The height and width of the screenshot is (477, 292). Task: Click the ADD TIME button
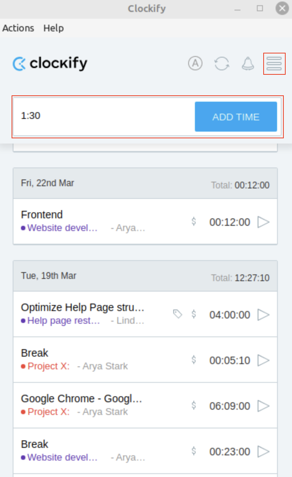click(x=236, y=117)
